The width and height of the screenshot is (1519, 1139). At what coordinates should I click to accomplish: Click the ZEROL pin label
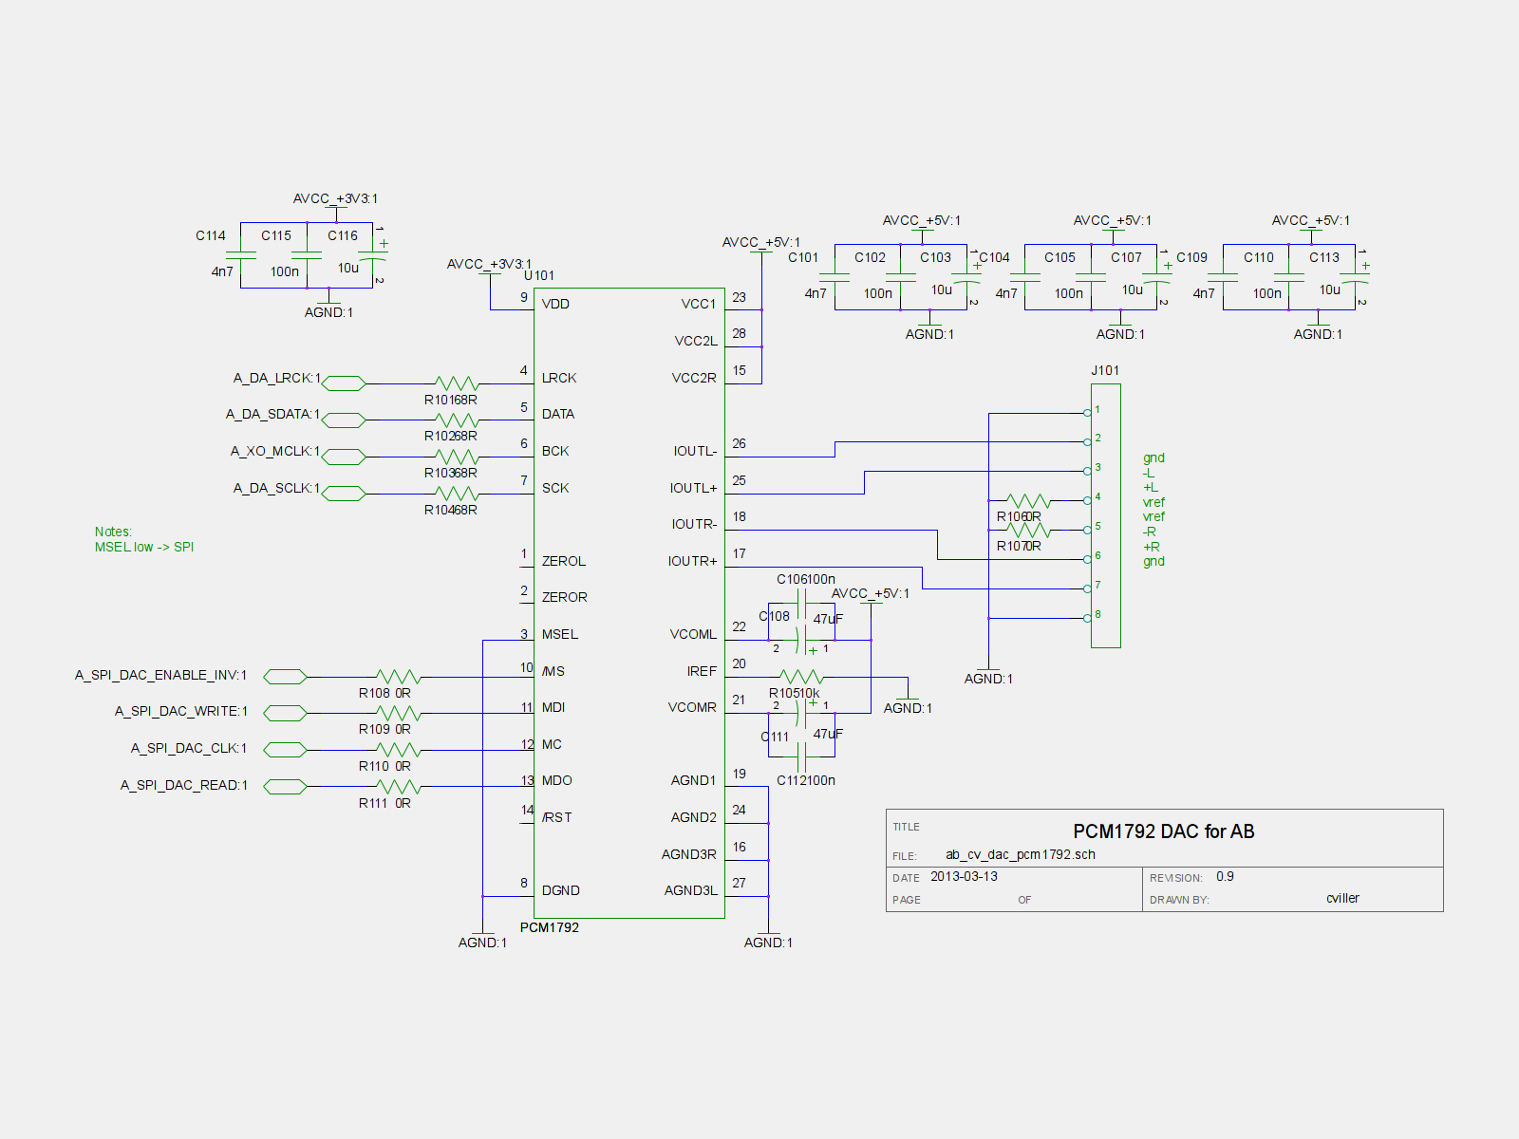click(564, 561)
